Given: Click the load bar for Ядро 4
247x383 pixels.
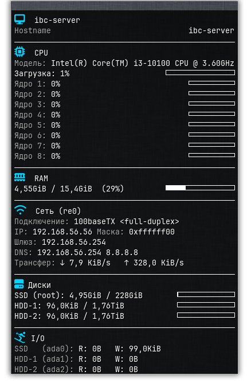Looking at the screenshot, I should 211,114.
